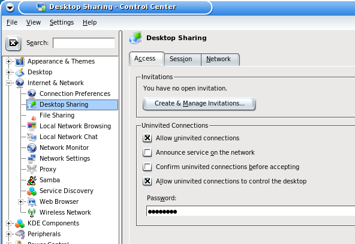This screenshot has width=355, height=244.
Task: Open the window menu arrow in title bar
Action: 10,7
